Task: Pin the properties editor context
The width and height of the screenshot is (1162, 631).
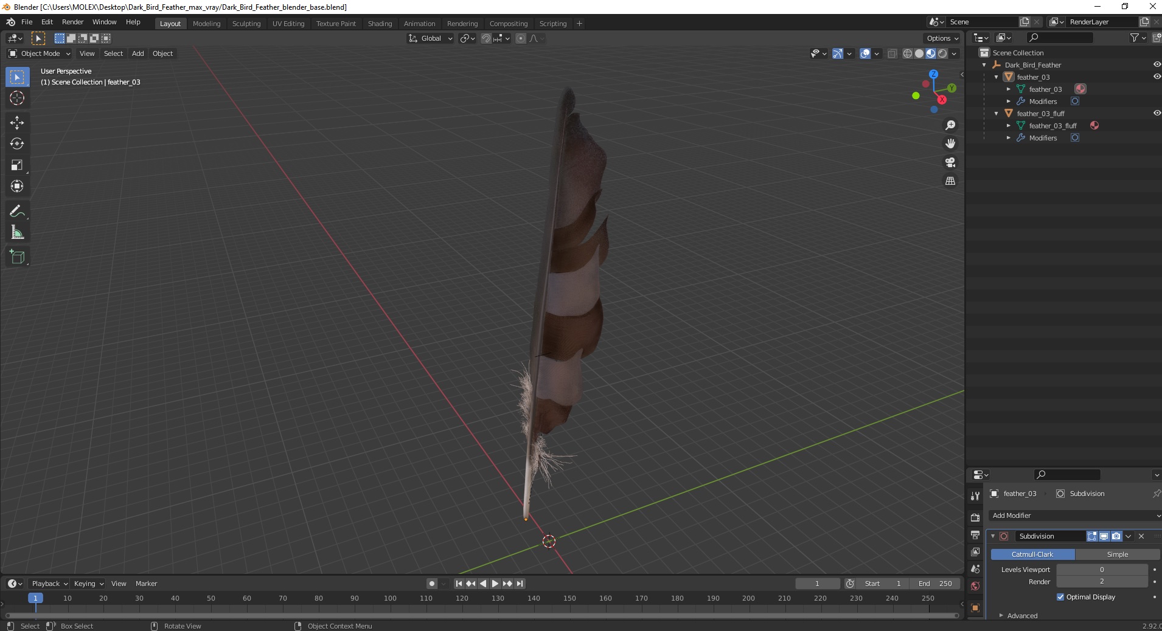Action: pyautogui.click(x=1156, y=494)
